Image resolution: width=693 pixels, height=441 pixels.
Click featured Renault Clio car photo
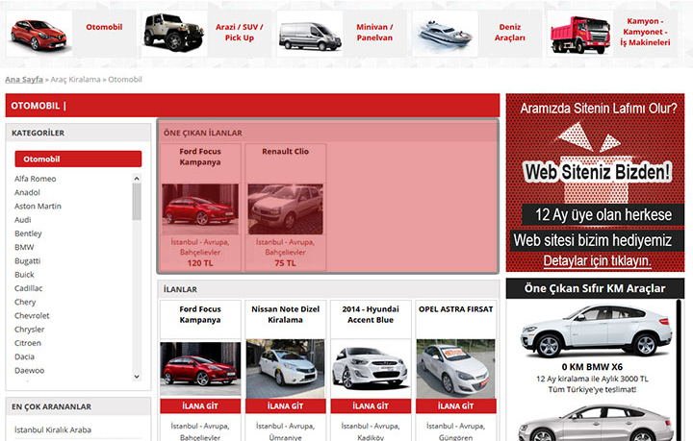285,209
